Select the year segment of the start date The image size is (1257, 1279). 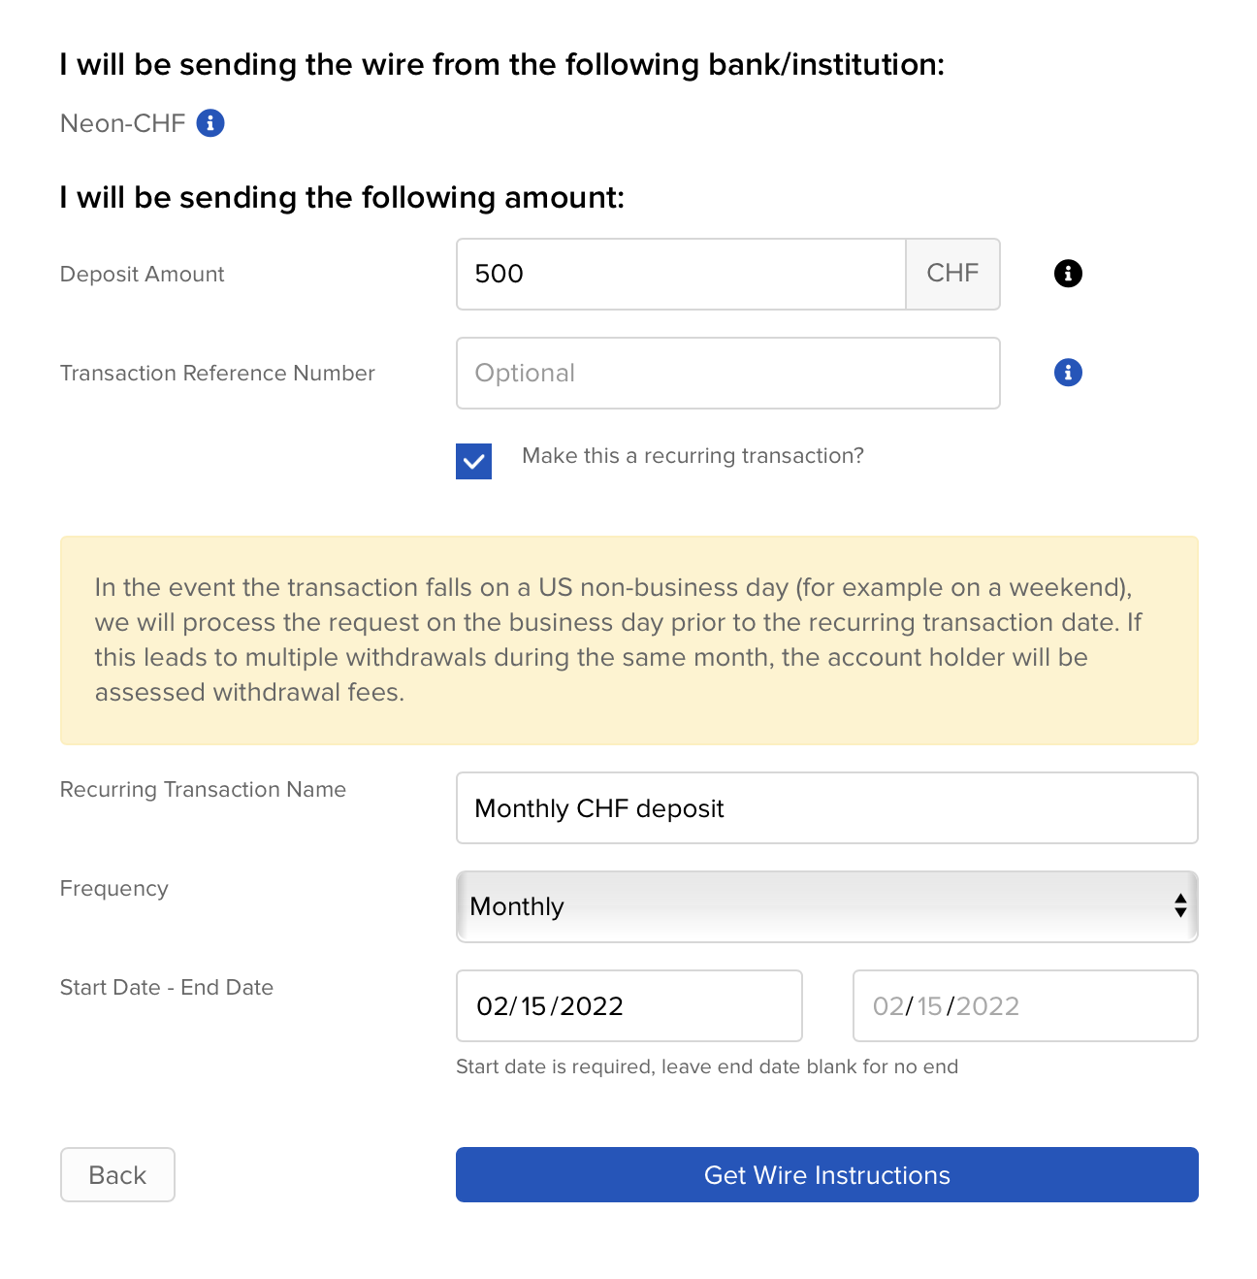[x=592, y=1006]
